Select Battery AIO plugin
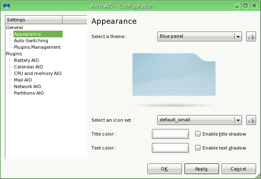 pyautogui.click(x=26, y=60)
